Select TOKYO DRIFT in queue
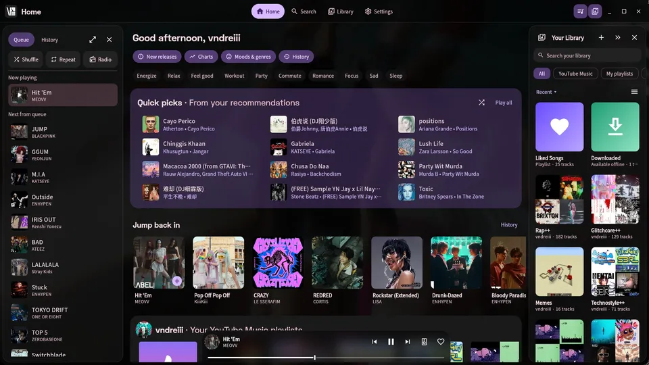 click(x=63, y=313)
